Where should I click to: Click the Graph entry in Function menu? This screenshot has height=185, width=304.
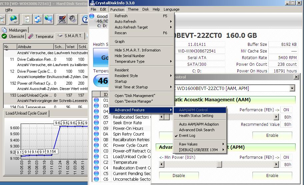point(142,42)
